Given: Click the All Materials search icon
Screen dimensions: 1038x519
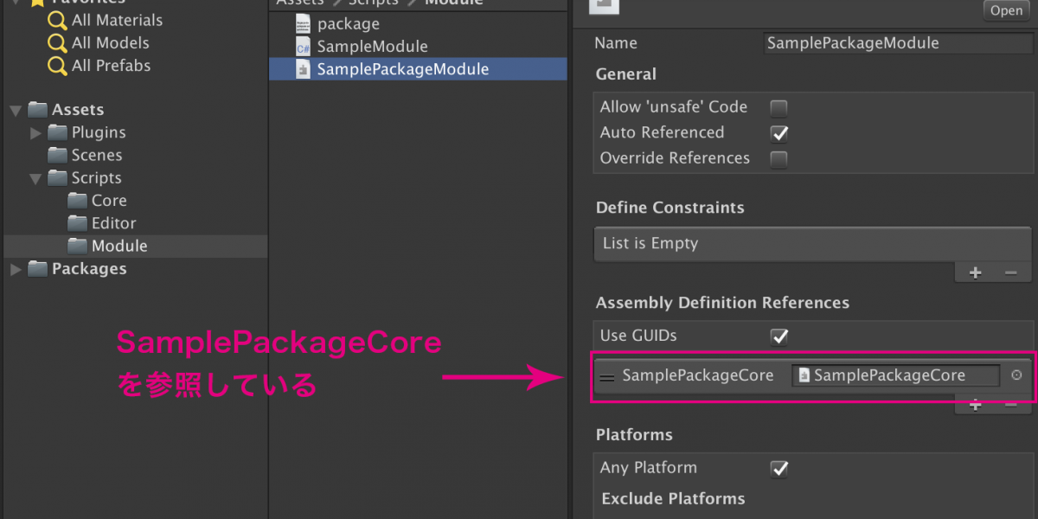Looking at the screenshot, I should 57,20.
